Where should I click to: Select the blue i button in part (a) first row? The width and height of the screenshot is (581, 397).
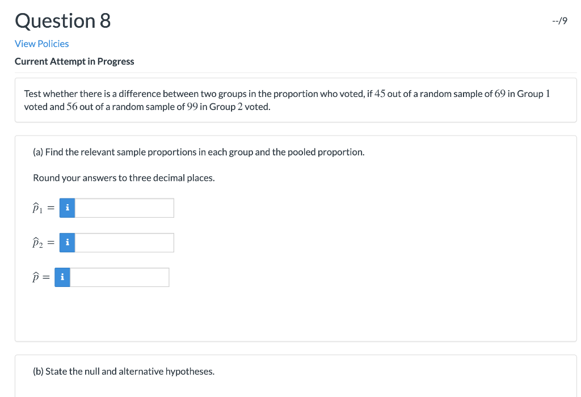tap(66, 208)
